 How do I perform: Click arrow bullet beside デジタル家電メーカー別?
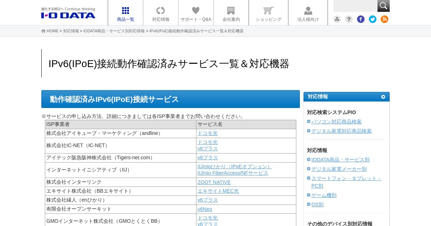tap(309, 169)
